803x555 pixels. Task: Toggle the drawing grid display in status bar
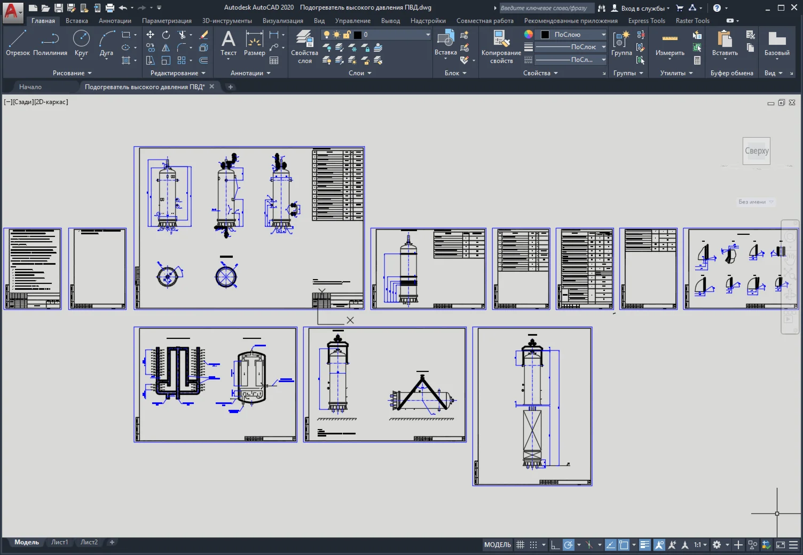520,545
